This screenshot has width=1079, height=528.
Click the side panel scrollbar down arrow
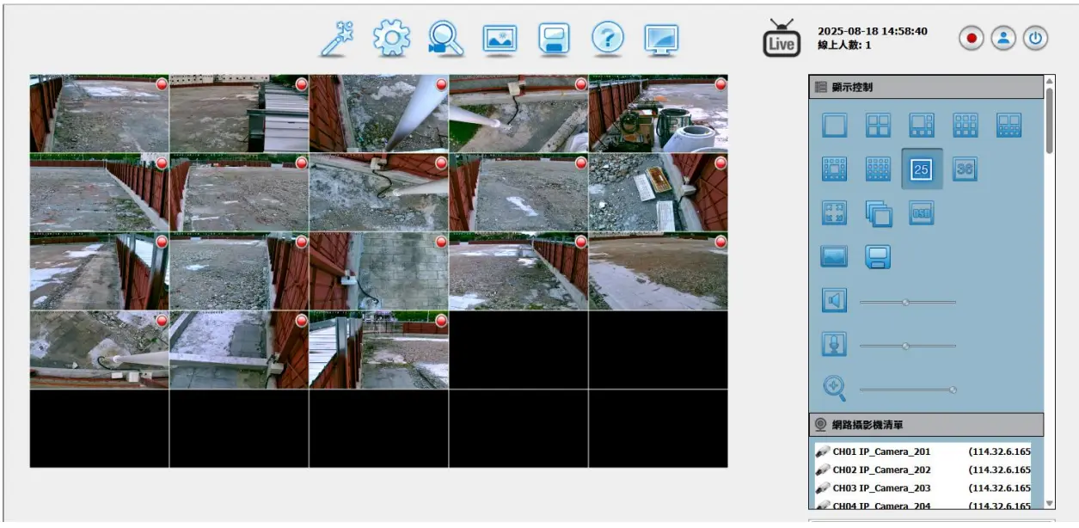coord(1050,504)
